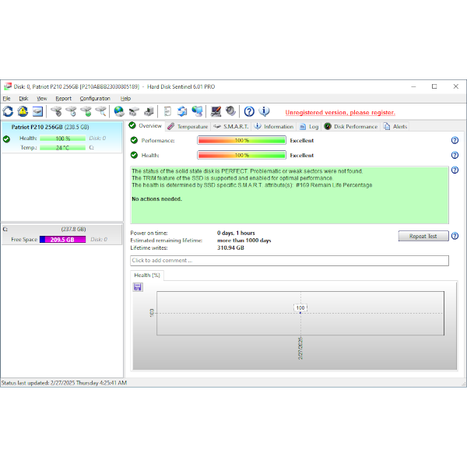The height and width of the screenshot is (467, 467).
Task: Switch to the Overview tab
Action: pyautogui.click(x=146, y=126)
